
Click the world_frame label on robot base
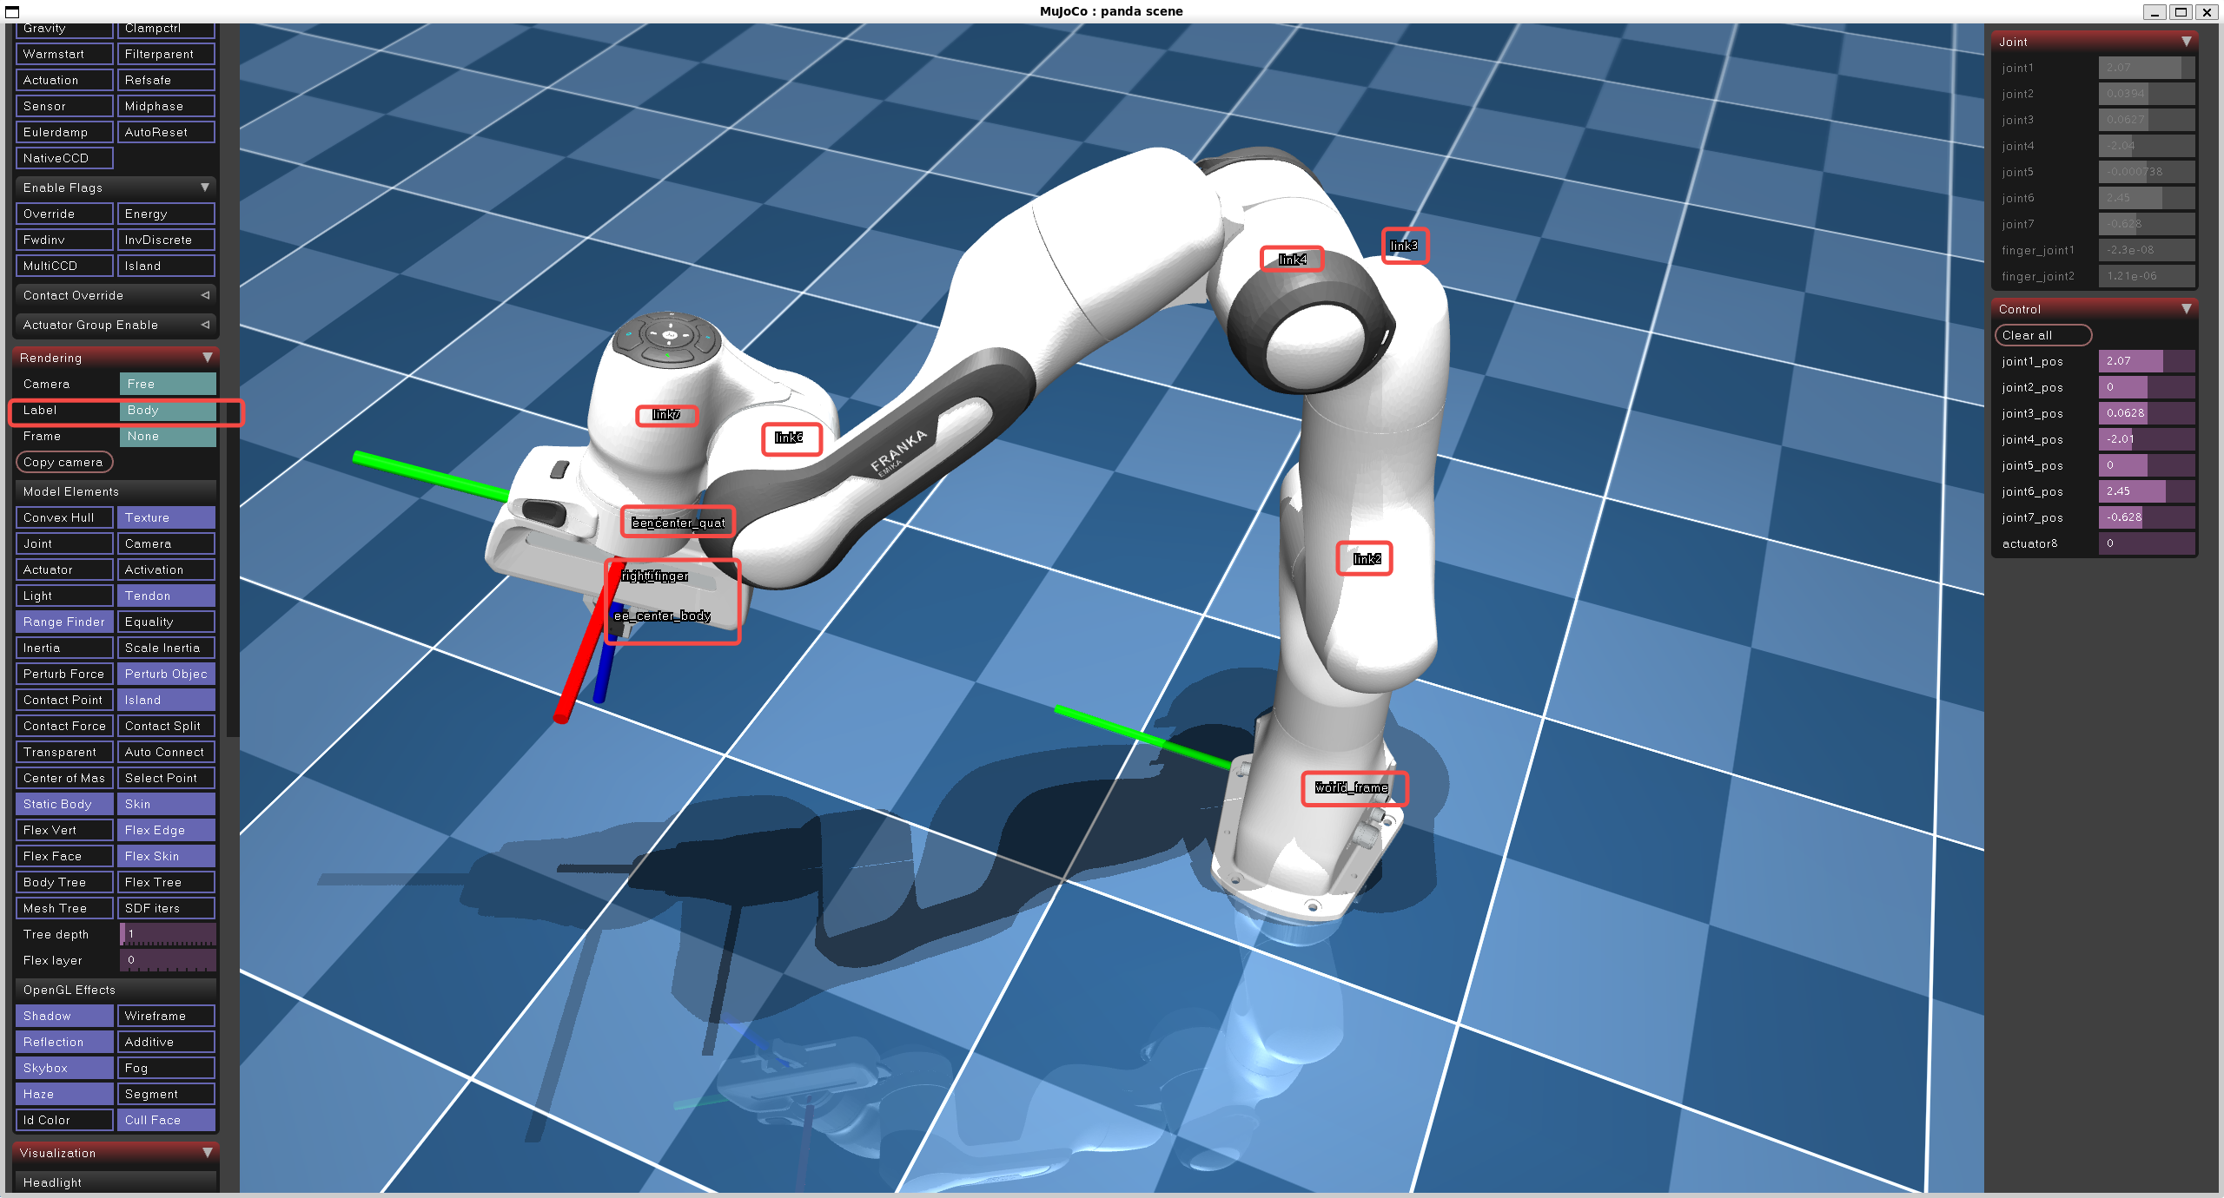pyautogui.click(x=1351, y=787)
